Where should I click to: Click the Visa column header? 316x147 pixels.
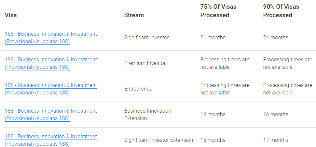coord(11,15)
